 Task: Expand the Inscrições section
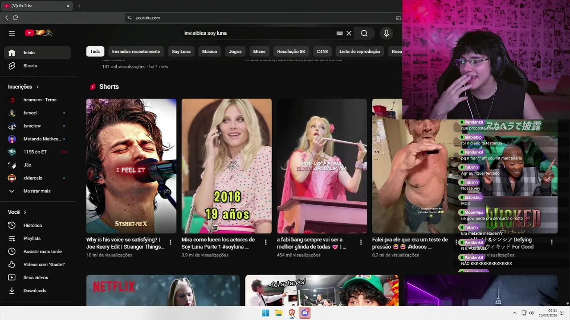[24, 87]
